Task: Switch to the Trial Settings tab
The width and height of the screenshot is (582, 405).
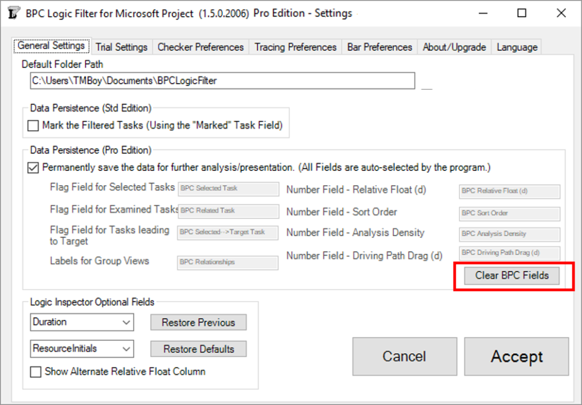Action: coord(121,47)
